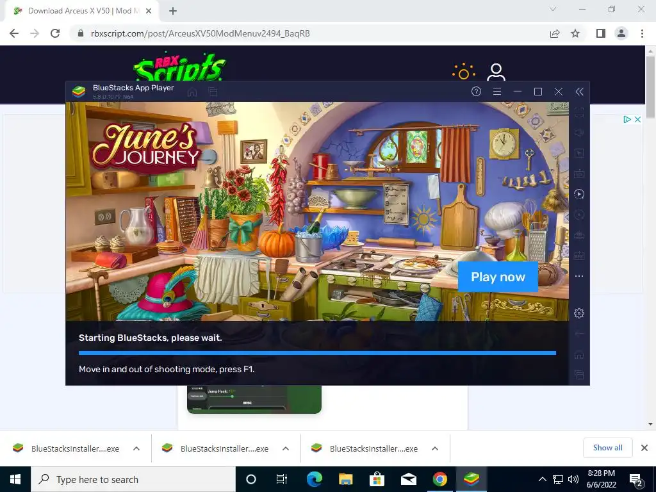Click the circular play macro icon in sidebar
Image resolution: width=656 pixels, height=492 pixels.
coord(579,194)
